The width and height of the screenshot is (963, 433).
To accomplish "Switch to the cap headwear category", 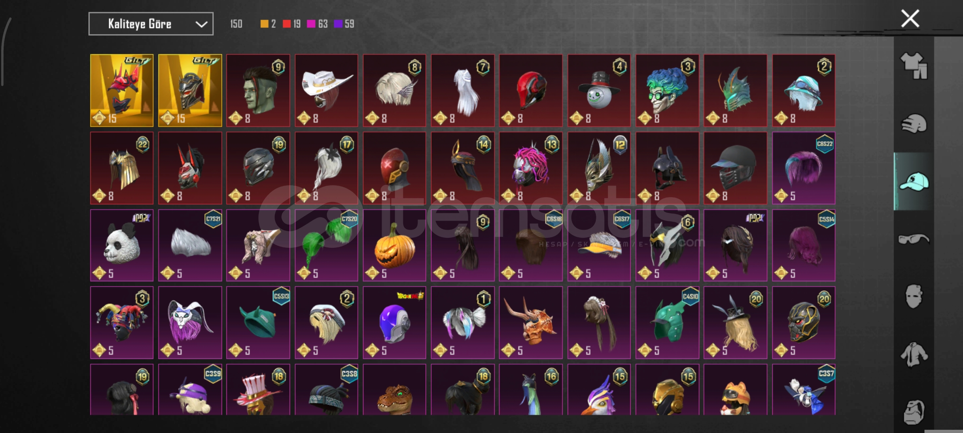I will 914,181.
